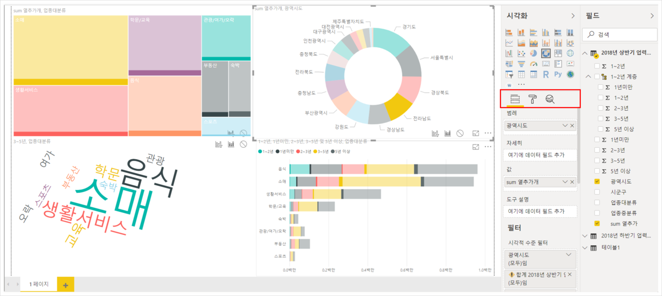Expand the 2018년 하반기 table node
Image resolution: width=662 pixels, height=296 pixels.
click(x=585, y=236)
